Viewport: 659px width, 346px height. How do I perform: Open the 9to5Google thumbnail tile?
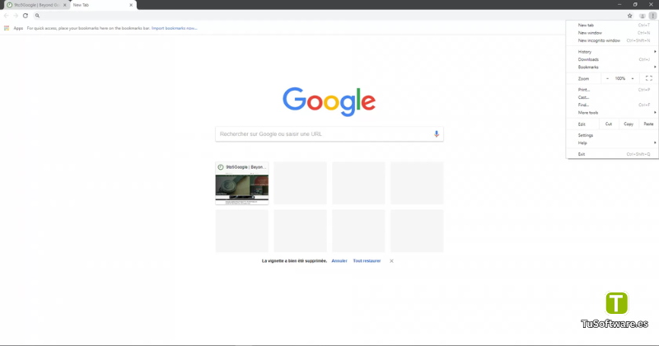[x=241, y=184]
